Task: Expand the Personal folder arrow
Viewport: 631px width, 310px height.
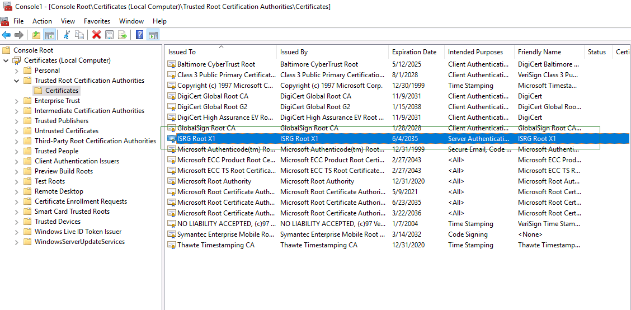Action: 16,71
